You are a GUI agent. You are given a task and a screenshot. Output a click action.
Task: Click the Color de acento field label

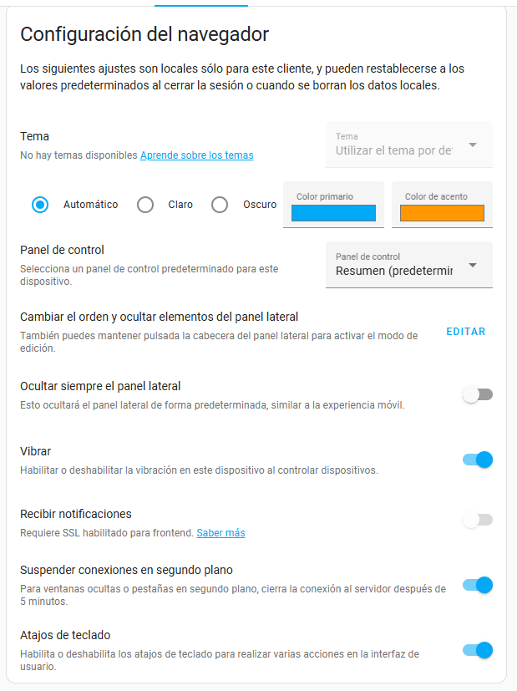(436, 196)
